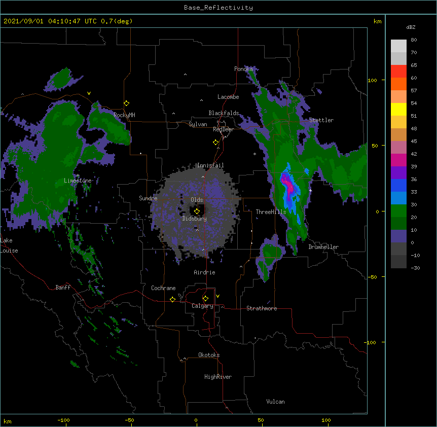Pick the magenta 39-42 dBZ legend swatch
Screen dimensions: 437x427
tap(398, 160)
